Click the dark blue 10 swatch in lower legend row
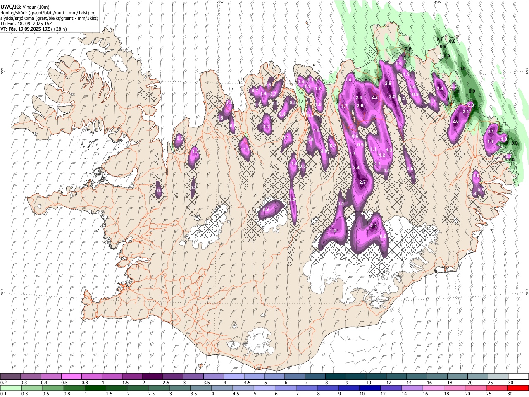The image size is (529, 397). pos(370,388)
